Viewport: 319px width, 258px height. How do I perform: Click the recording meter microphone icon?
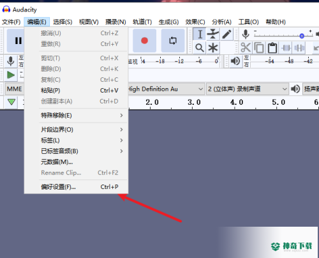[11, 61]
